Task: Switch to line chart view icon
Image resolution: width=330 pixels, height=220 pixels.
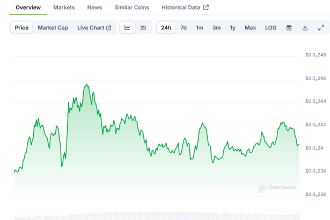Action: point(127,27)
